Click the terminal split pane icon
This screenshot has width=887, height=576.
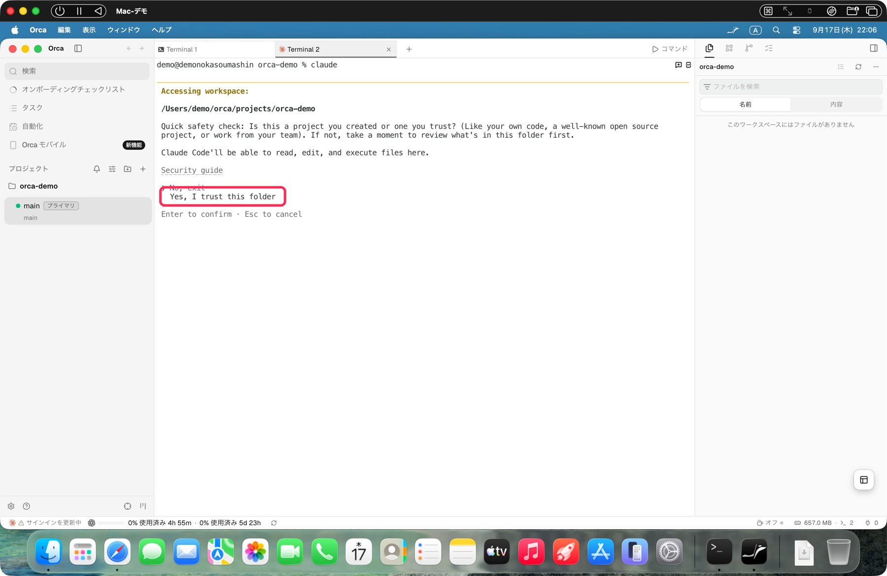[688, 65]
